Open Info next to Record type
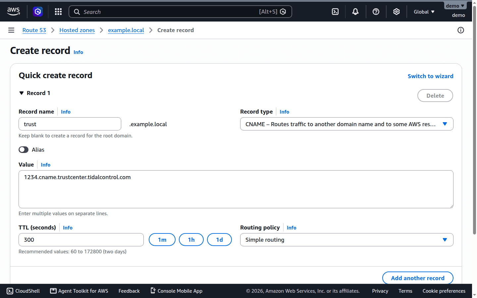477x298 pixels. (x=284, y=112)
